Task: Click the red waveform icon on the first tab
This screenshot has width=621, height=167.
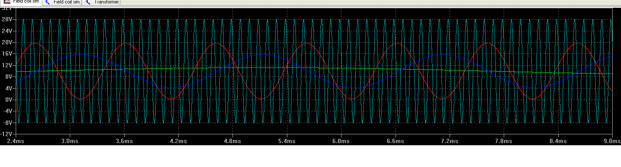Action: click(x=7, y=2)
